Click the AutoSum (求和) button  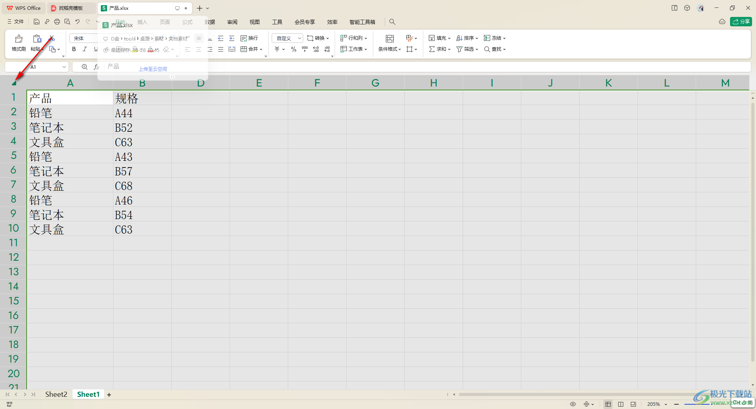pos(439,49)
